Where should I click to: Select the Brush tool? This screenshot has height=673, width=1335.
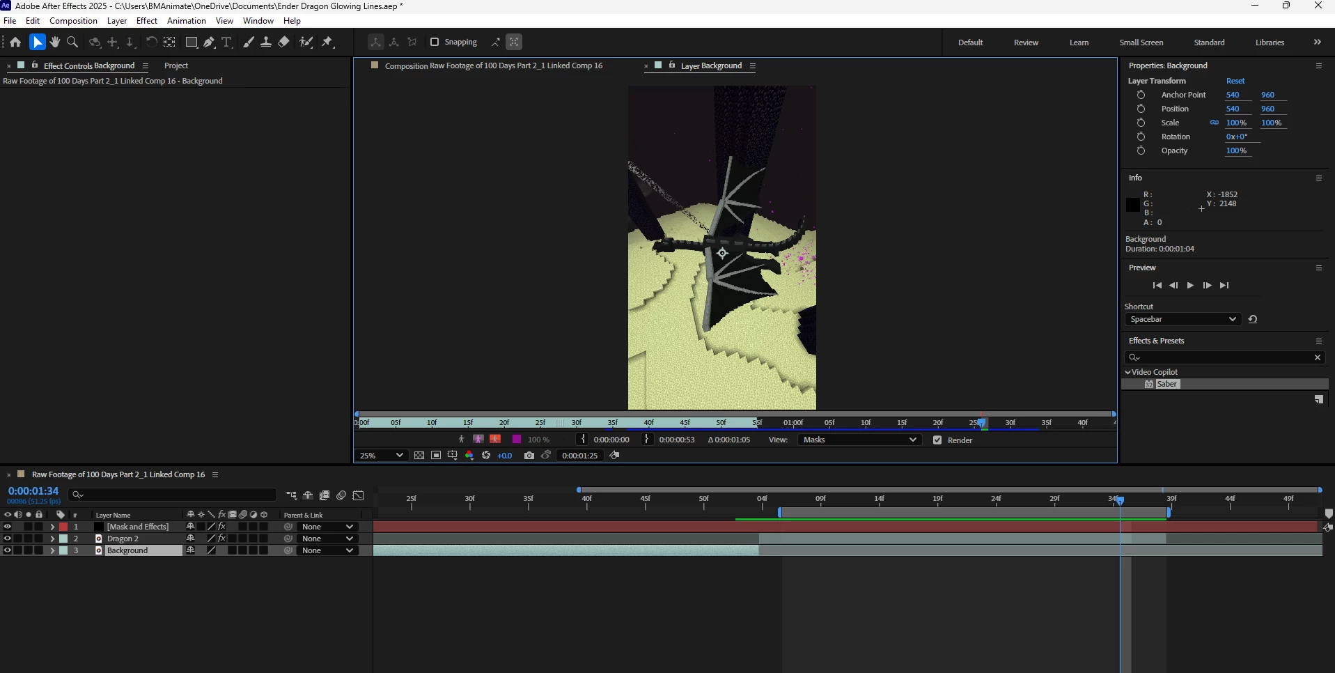coord(248,42)
